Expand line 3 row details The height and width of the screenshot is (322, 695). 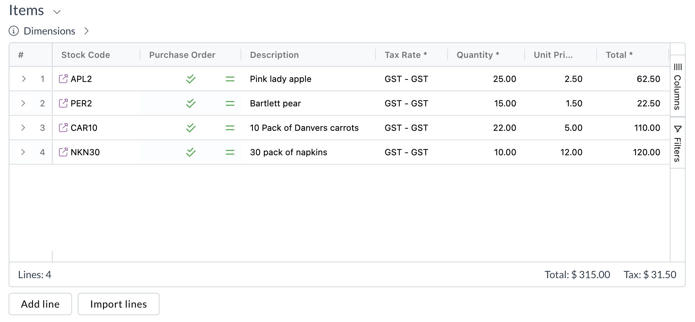pyautogui.click(x=23, y=128)
